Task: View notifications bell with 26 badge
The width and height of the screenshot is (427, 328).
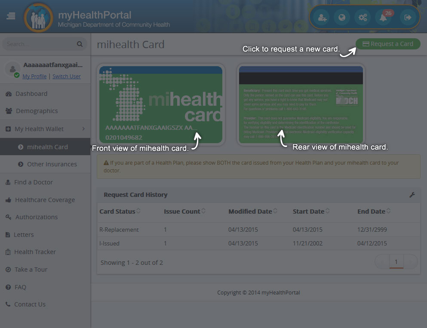Action: [x=384, y=17]
